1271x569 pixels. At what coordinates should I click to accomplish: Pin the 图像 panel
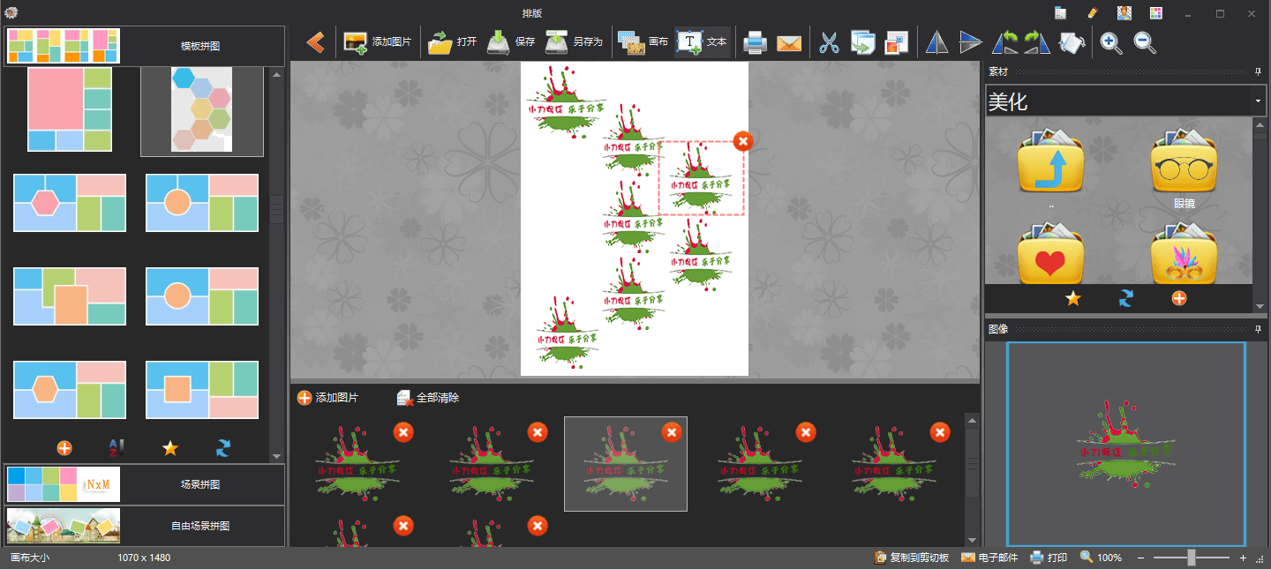point(1258,329)
